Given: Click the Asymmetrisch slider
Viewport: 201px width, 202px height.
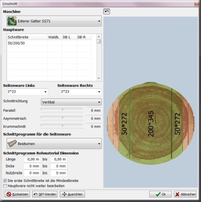Looking at the screenshot, I should (62, 118).
